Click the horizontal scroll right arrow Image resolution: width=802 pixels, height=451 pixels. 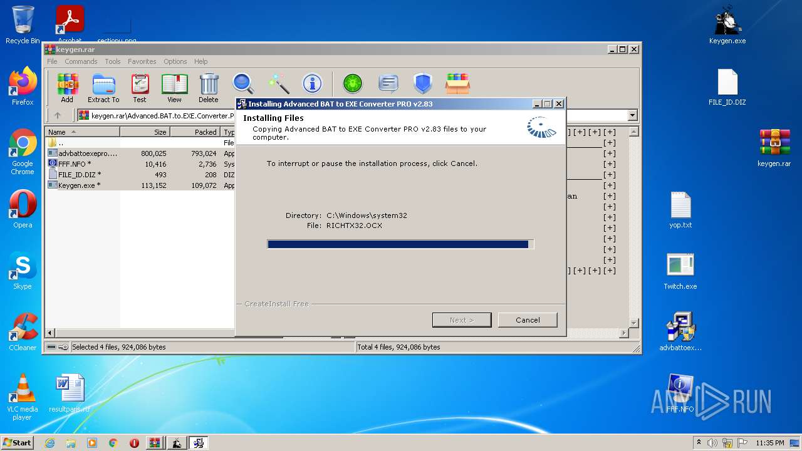(623, 333)
